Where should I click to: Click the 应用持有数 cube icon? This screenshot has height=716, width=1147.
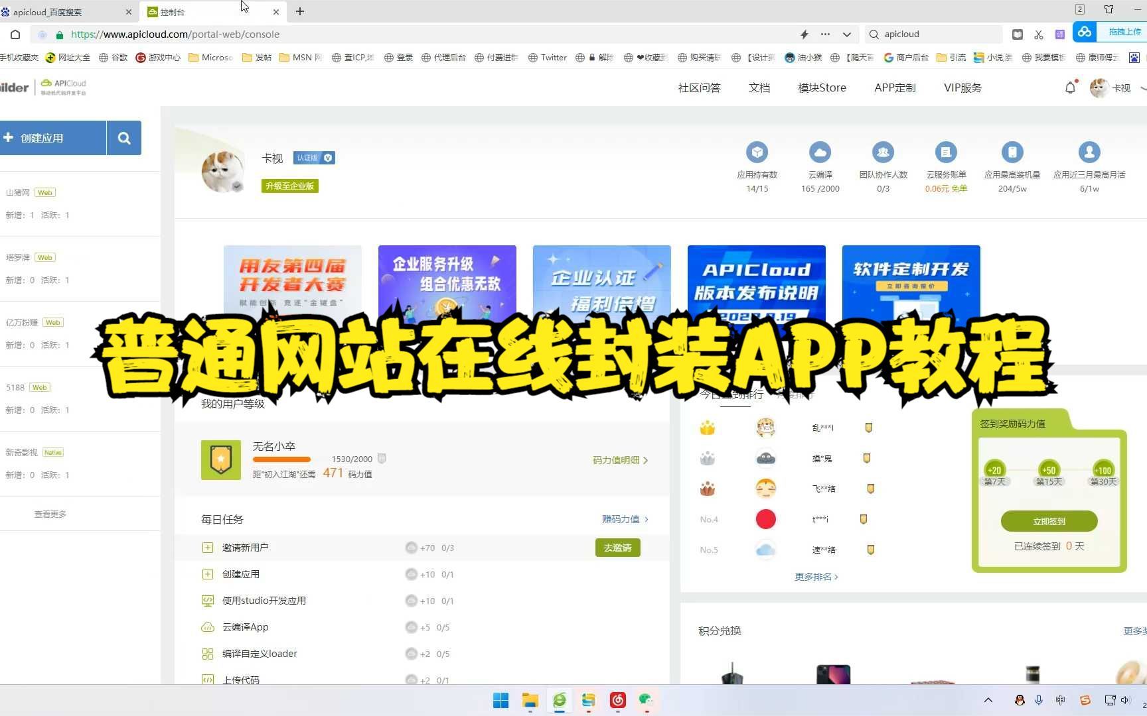pyautogui.click(x=757, y=152)
